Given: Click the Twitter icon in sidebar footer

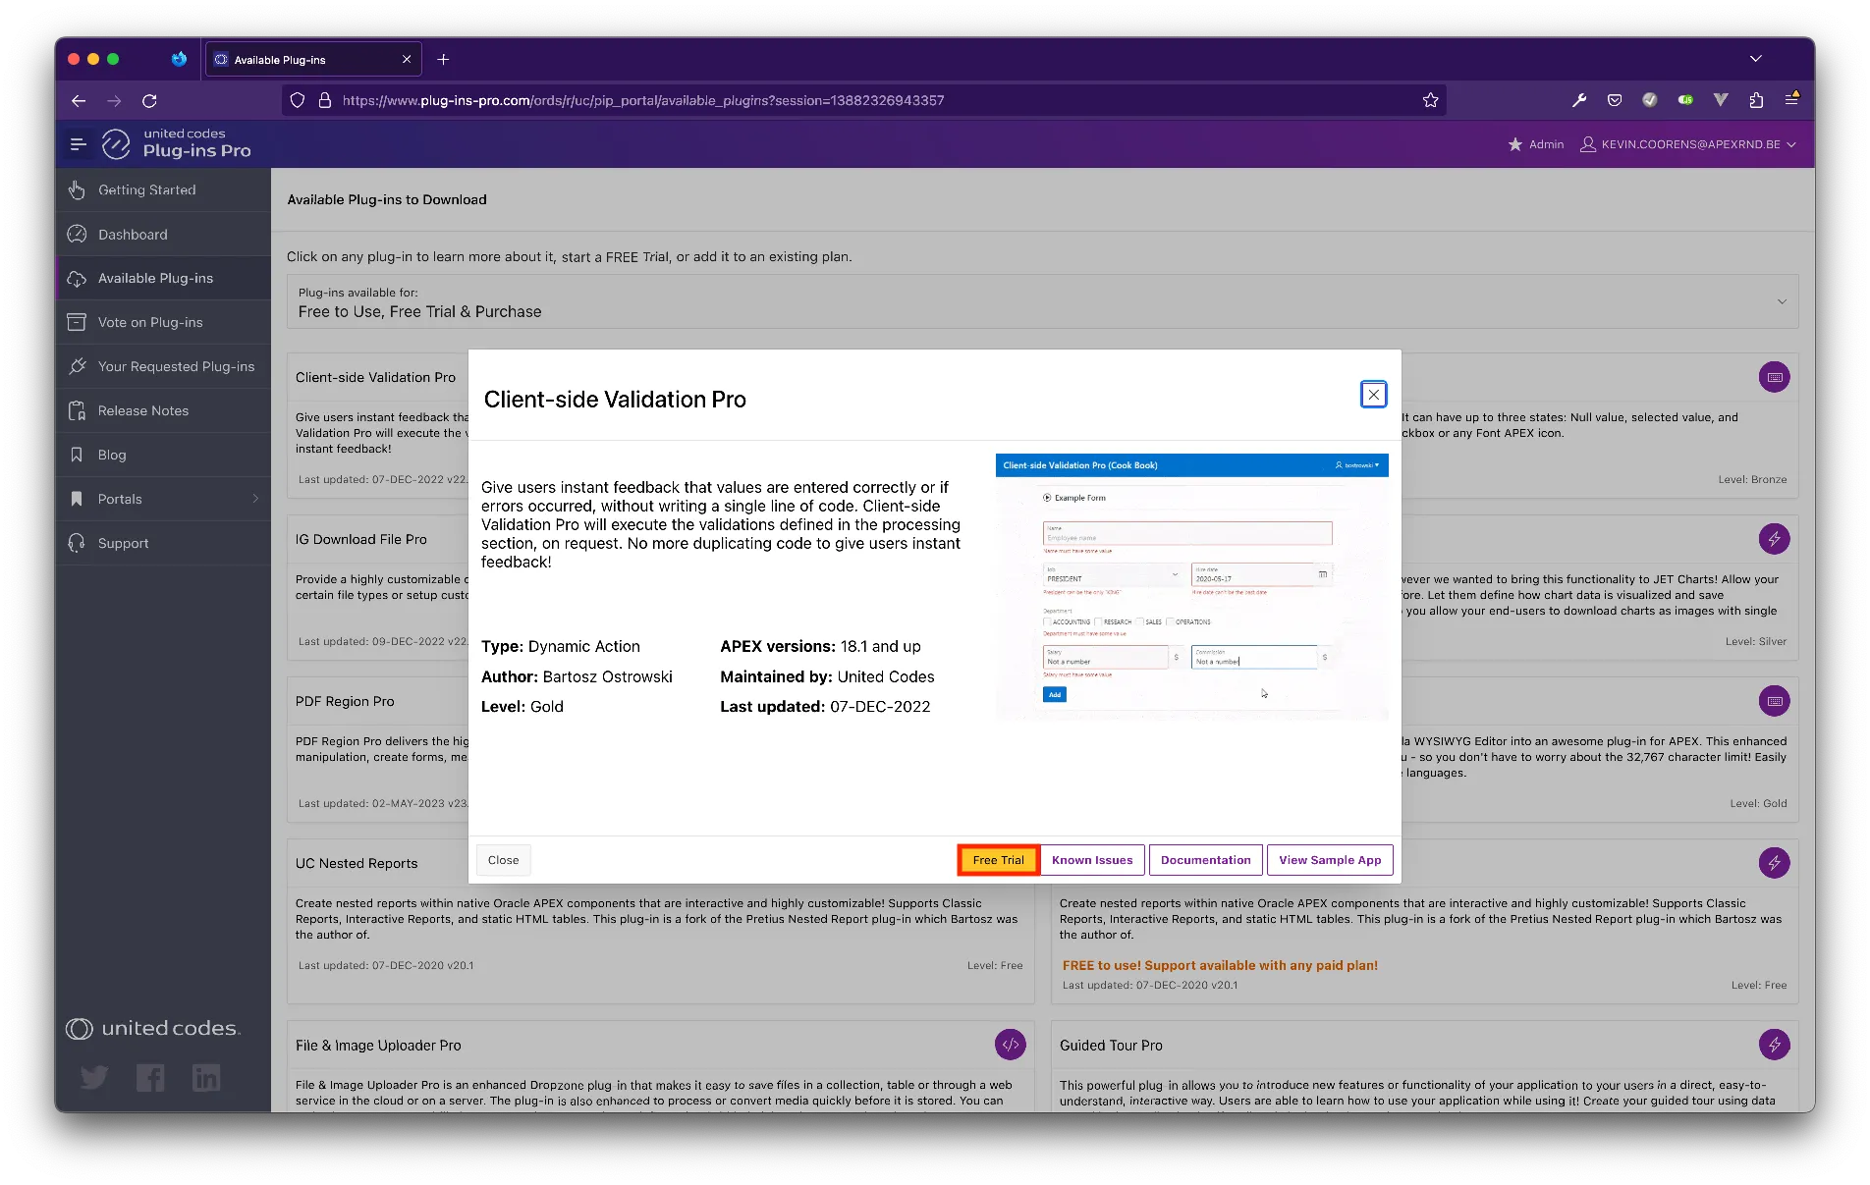Looking at the screenshot, I should point(94,1078).
